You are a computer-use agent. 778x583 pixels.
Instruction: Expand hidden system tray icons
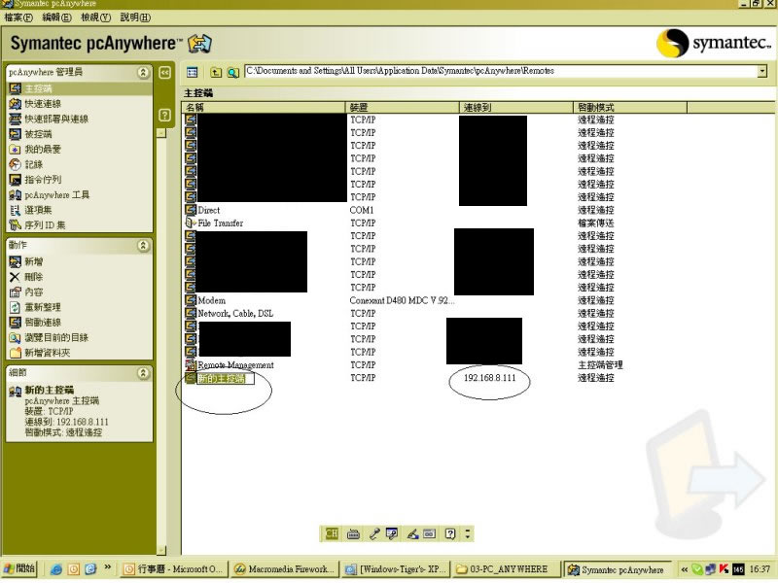point(685,569)
